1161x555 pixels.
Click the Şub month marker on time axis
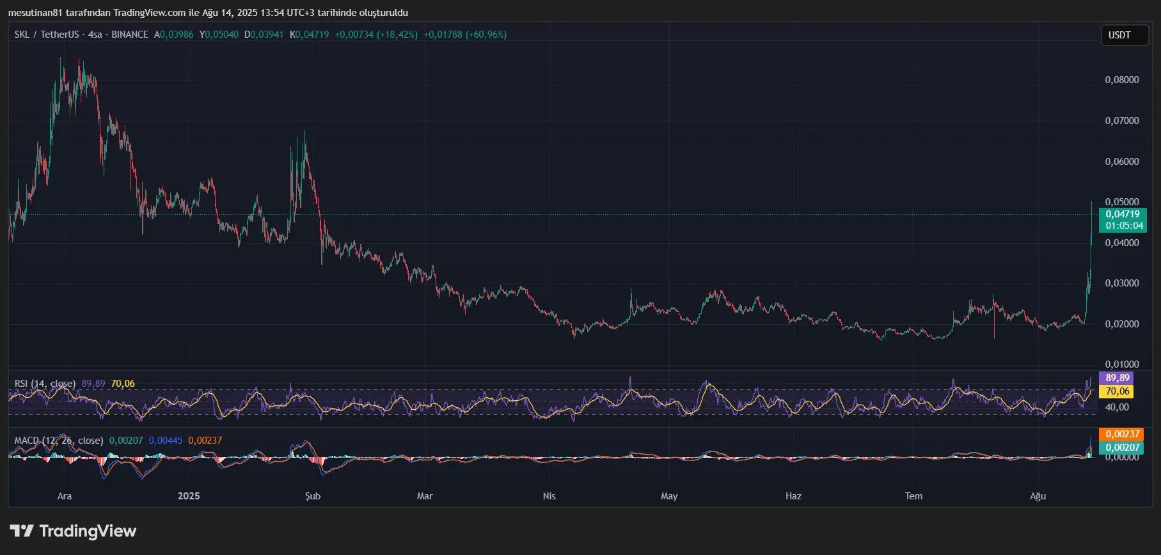[313, 496]
